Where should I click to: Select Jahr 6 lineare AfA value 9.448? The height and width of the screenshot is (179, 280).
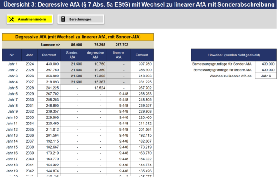click(119, 94)
